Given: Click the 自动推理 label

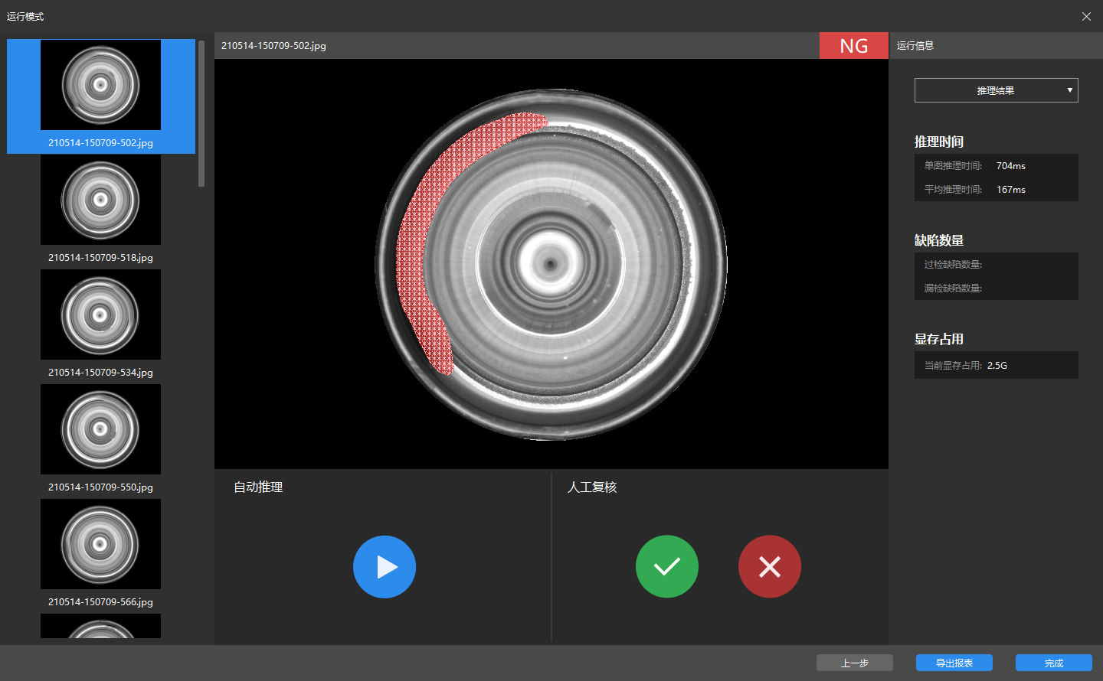Looking at the screenshot, I should click(x=258, y=487).
